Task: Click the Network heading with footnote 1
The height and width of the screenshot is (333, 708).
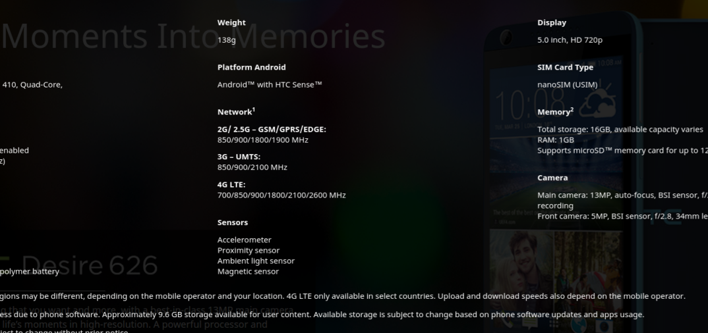Action: (236, 111)
